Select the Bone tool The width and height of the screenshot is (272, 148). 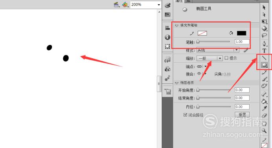[264, 94]
